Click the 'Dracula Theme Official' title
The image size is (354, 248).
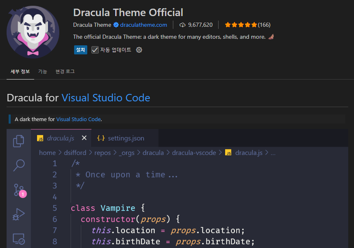128,12
